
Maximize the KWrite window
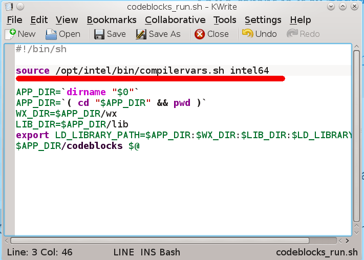(x=342, y=7)
